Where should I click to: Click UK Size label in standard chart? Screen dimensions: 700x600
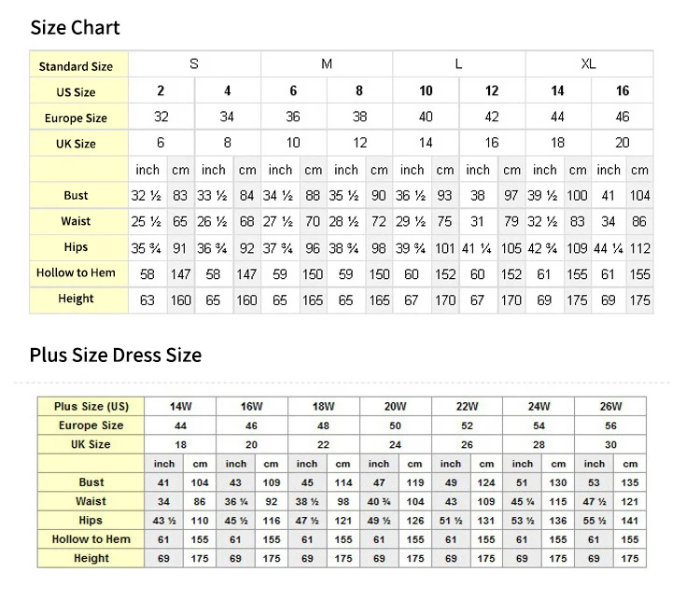pos(77,144)
